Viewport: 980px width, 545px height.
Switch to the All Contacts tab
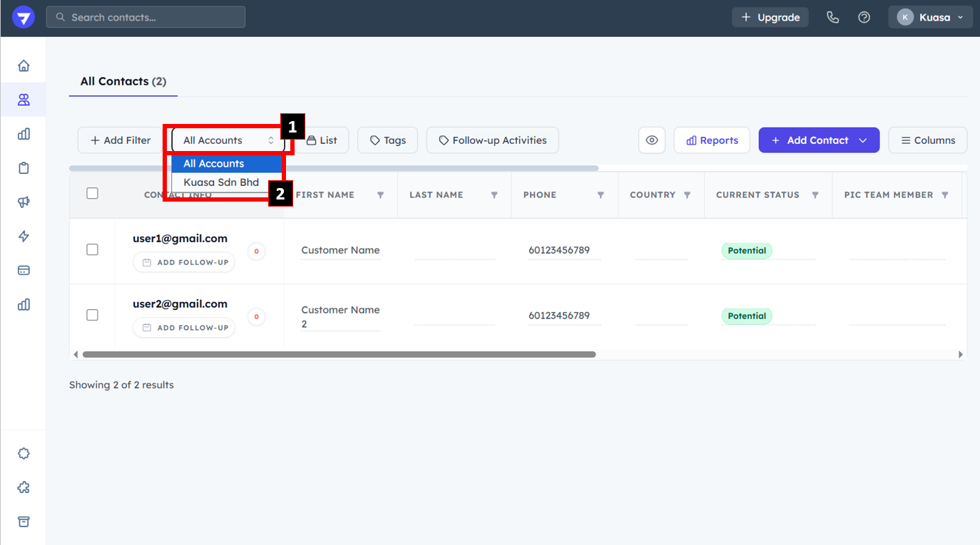click(x=123, y=81)
